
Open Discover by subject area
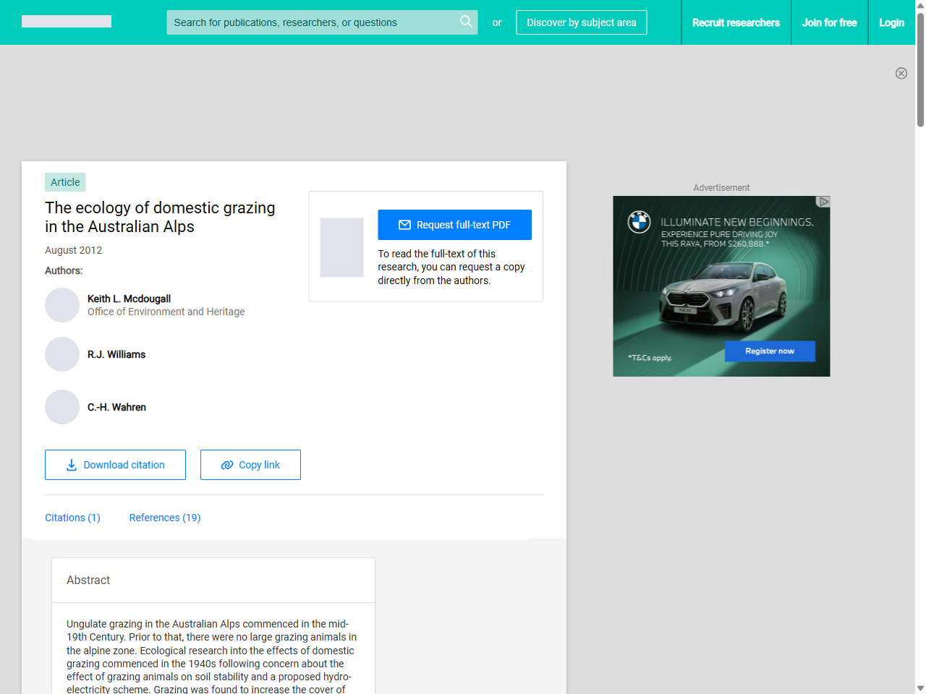point(581,22)
